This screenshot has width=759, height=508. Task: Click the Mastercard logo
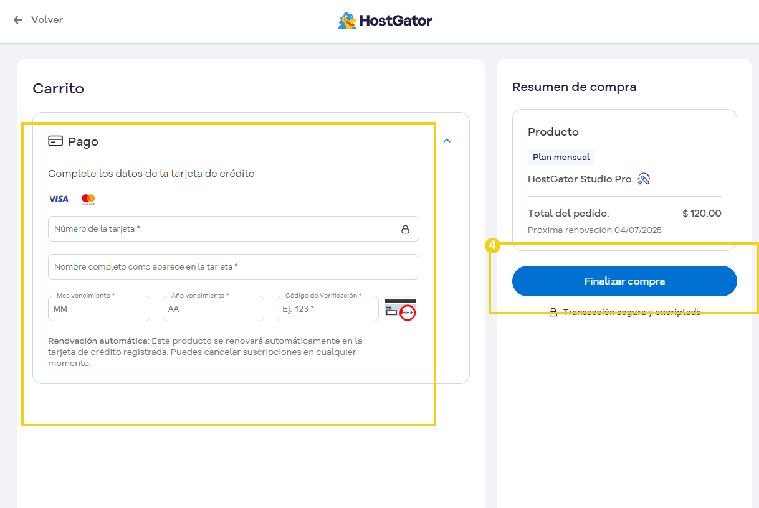[88, 199]
